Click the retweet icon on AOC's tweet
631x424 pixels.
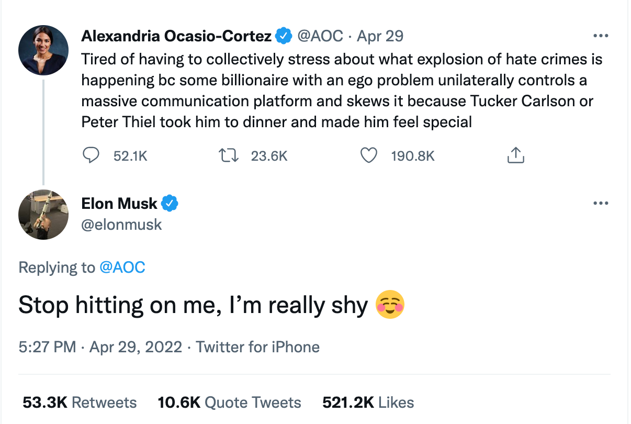[229, 155]
